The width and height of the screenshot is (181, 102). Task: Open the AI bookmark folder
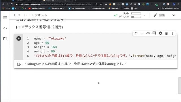(24, 8)
